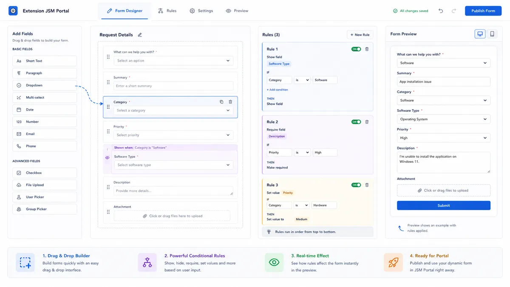The width and height of the screenshot is (510, 287).
Task: Add a Paragraph field
Action: point(45,73)
